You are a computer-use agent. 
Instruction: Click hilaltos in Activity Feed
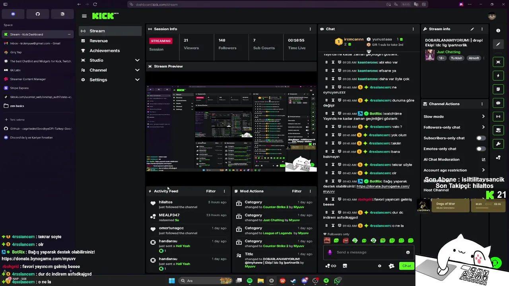(x=165, y=202)
